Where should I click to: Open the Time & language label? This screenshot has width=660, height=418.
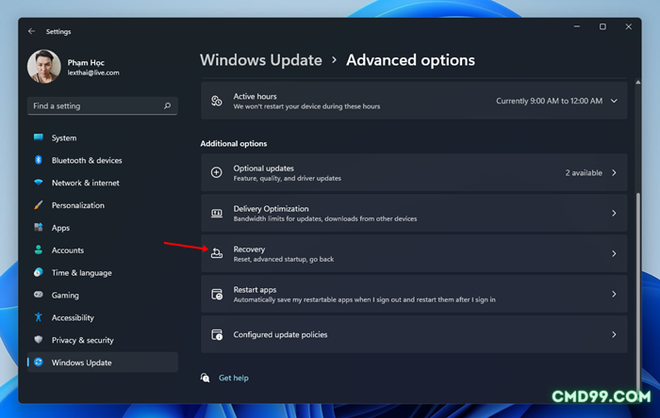click(x=82, y=273)
